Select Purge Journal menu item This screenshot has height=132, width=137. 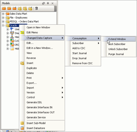pos(116,54)
